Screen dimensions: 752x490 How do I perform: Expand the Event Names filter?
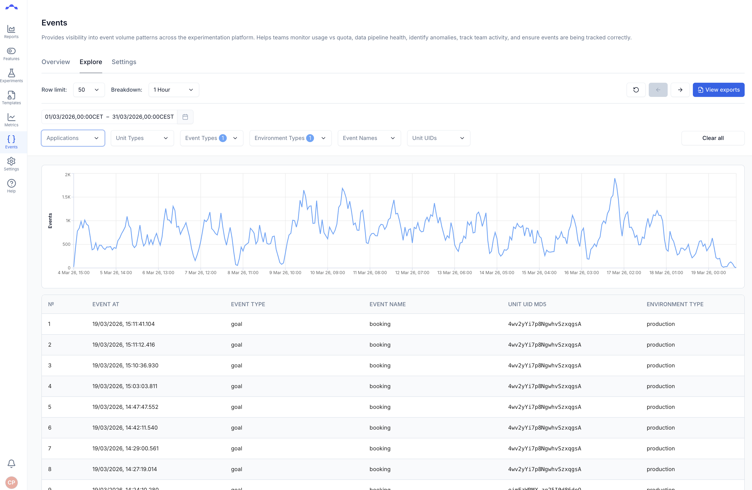pos(369,138)
